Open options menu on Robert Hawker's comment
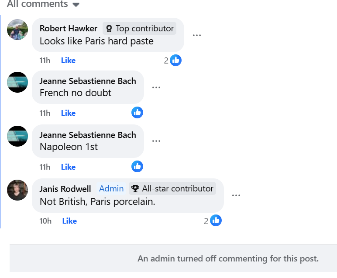The image size is (337, 278). pos(196,35)
